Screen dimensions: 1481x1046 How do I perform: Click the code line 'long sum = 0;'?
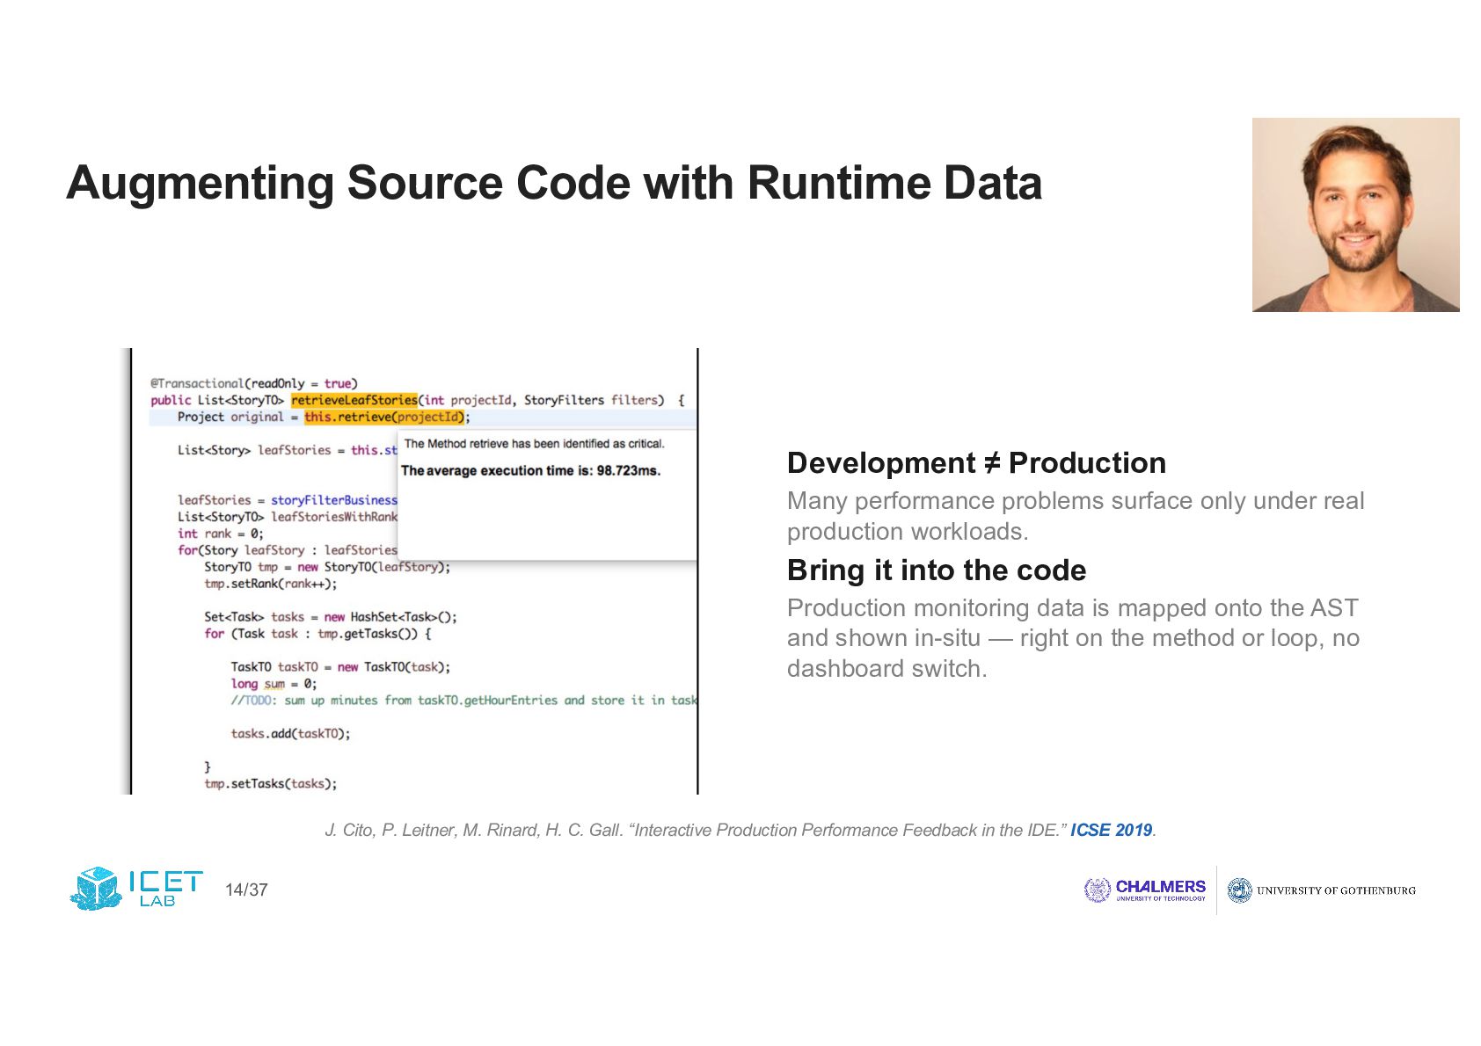[274, 684]
